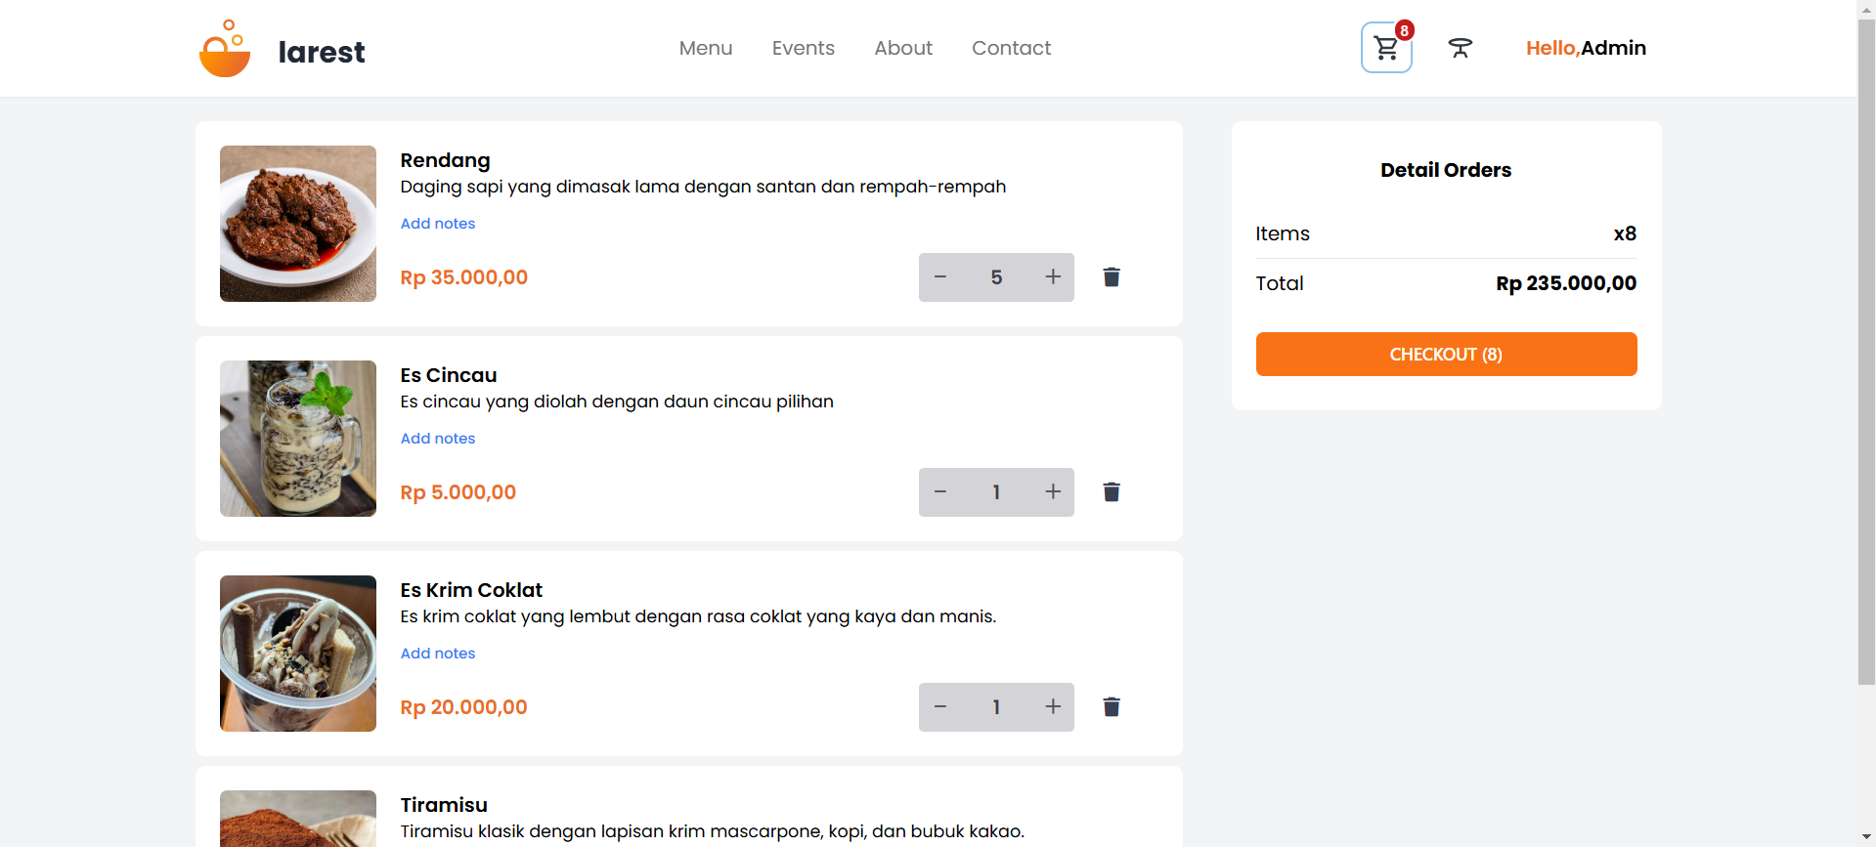Delete Es Krim Coklat item
The image size is (1876, 847).
[x=1111, y=707]
